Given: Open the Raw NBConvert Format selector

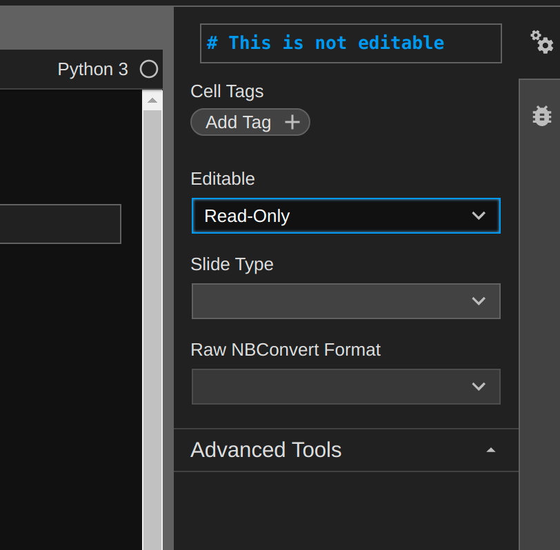Looking at the screenshot, I should pos(345,387).
